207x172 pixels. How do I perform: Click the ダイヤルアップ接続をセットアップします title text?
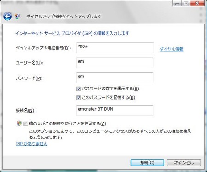[64, 16]
